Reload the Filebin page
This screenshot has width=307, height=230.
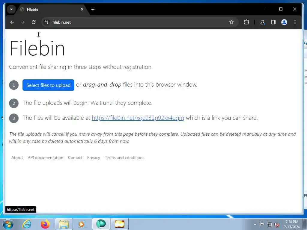pyautogui.click(x=34, y=22)
